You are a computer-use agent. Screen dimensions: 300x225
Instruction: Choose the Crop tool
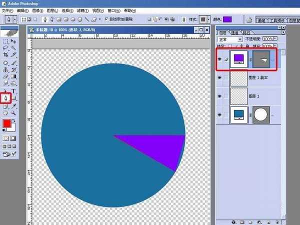tap(5, 54)
